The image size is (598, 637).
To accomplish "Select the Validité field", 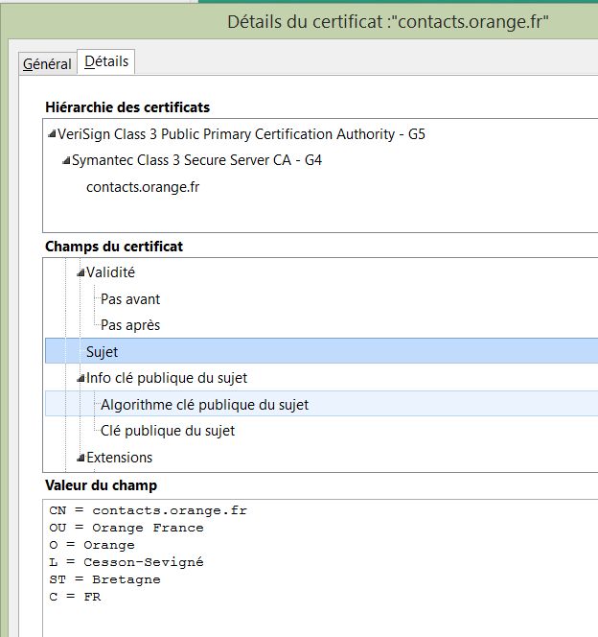I will pyautogui.click(x=111, y=272).
